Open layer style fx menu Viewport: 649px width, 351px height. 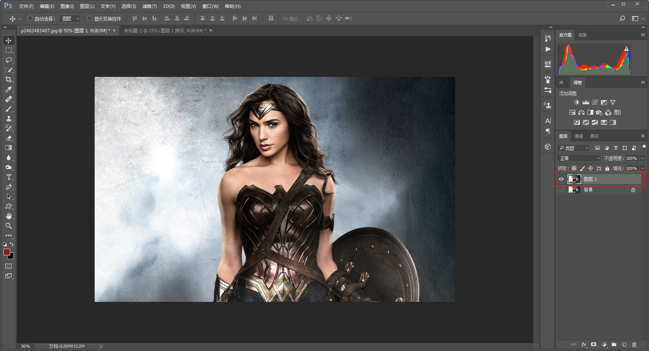pos(584,344)
